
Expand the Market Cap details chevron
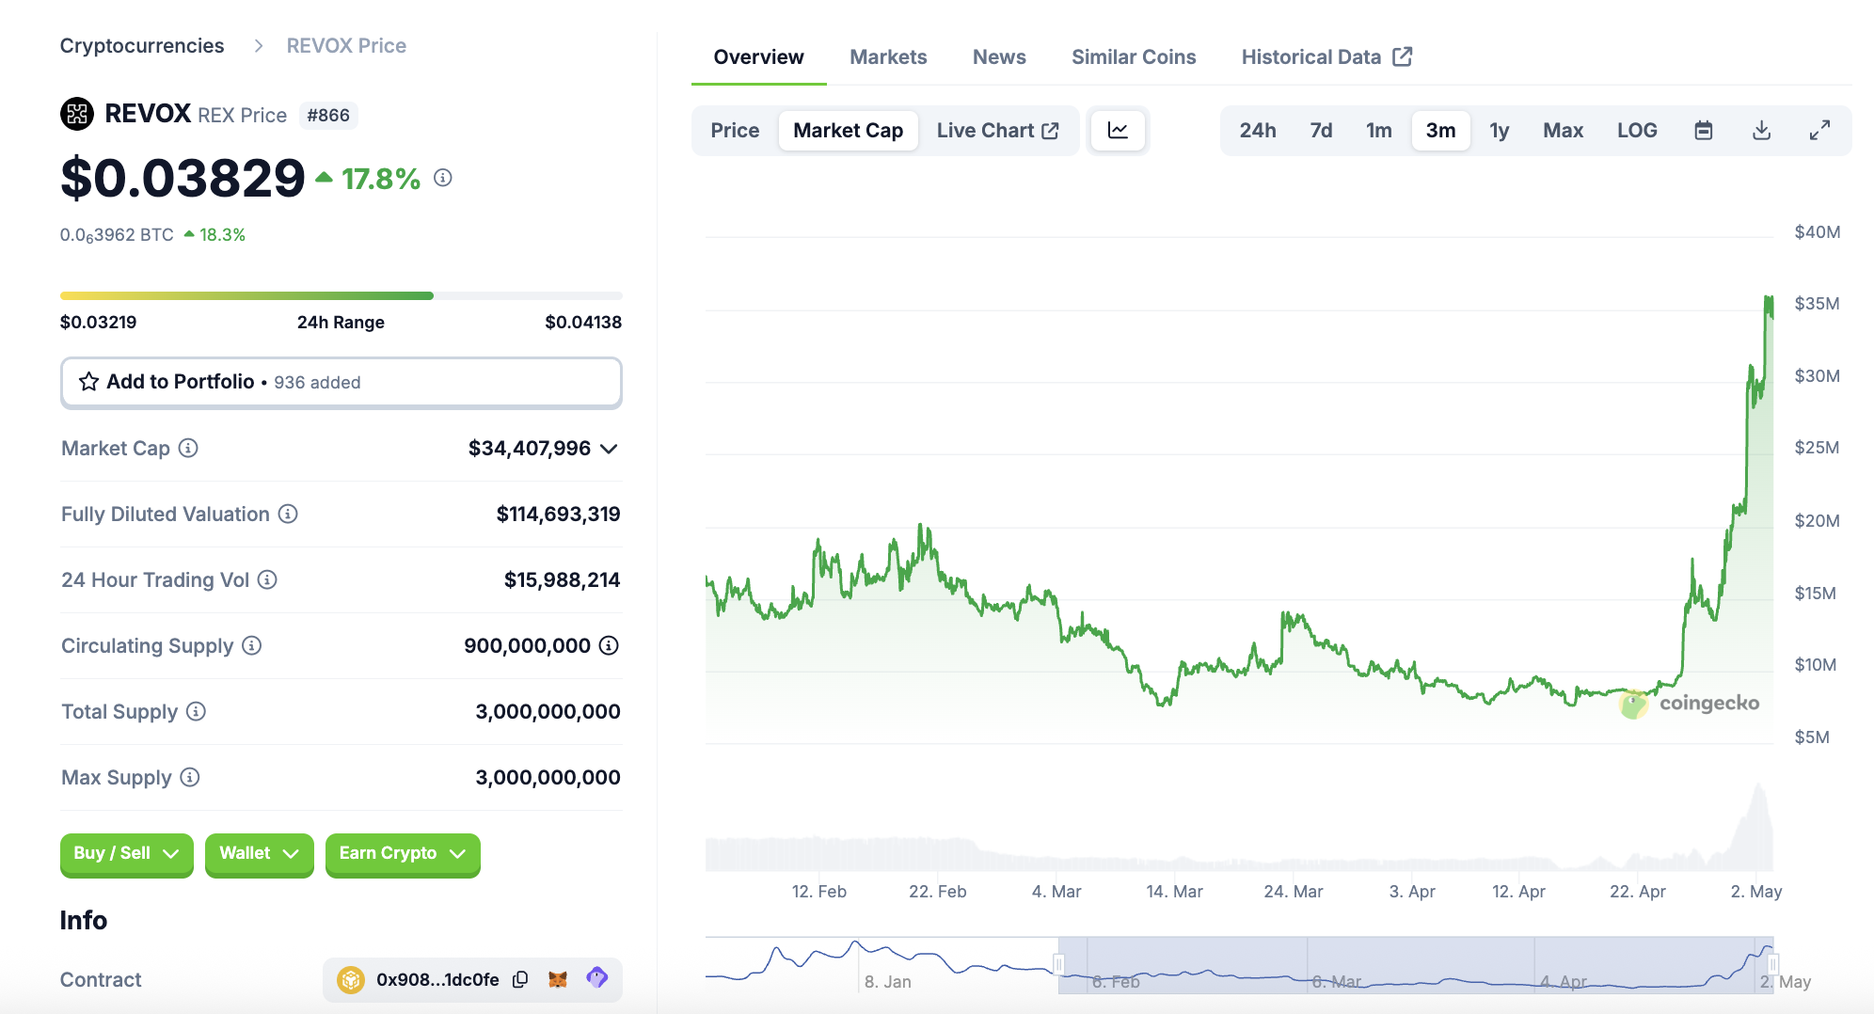pos(609,449)
